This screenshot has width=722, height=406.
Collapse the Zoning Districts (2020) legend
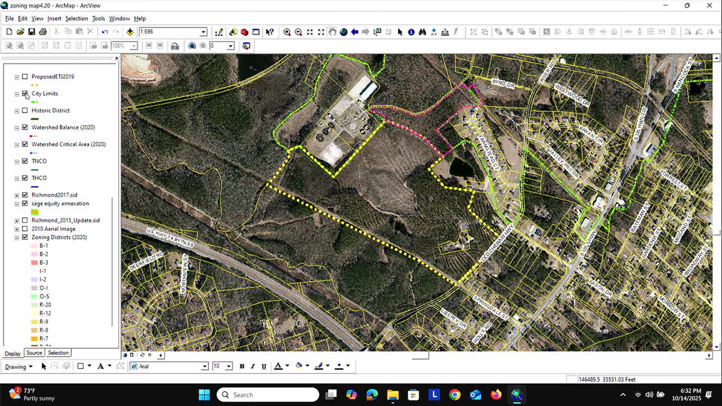point(17,238)
